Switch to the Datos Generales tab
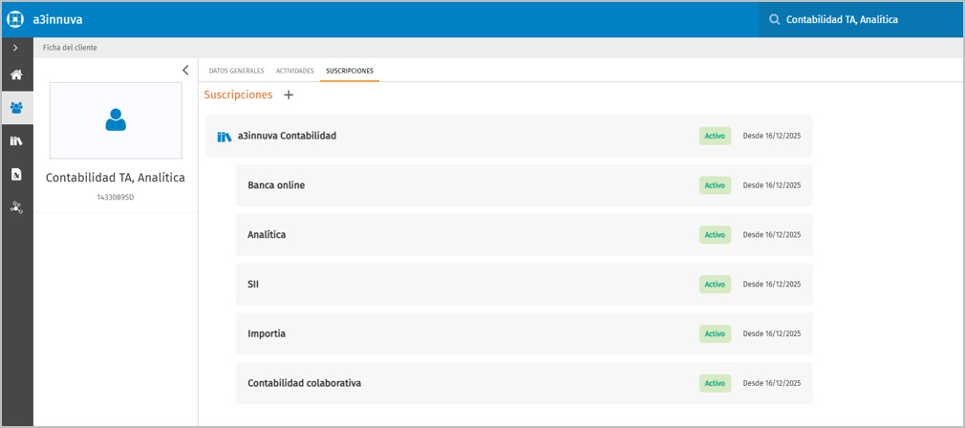This screenshot has height=428, width=965. click(x=236, y=71)
